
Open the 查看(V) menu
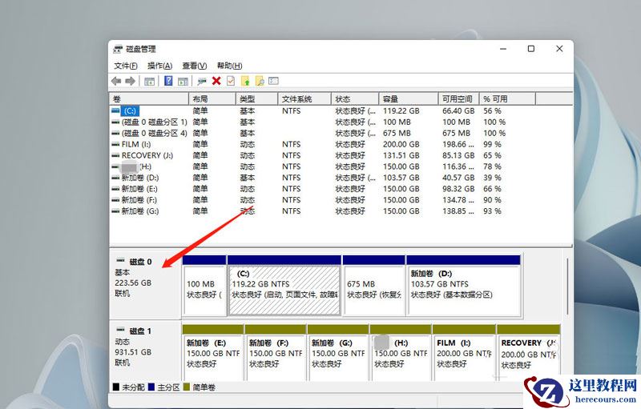click(194, 66)
